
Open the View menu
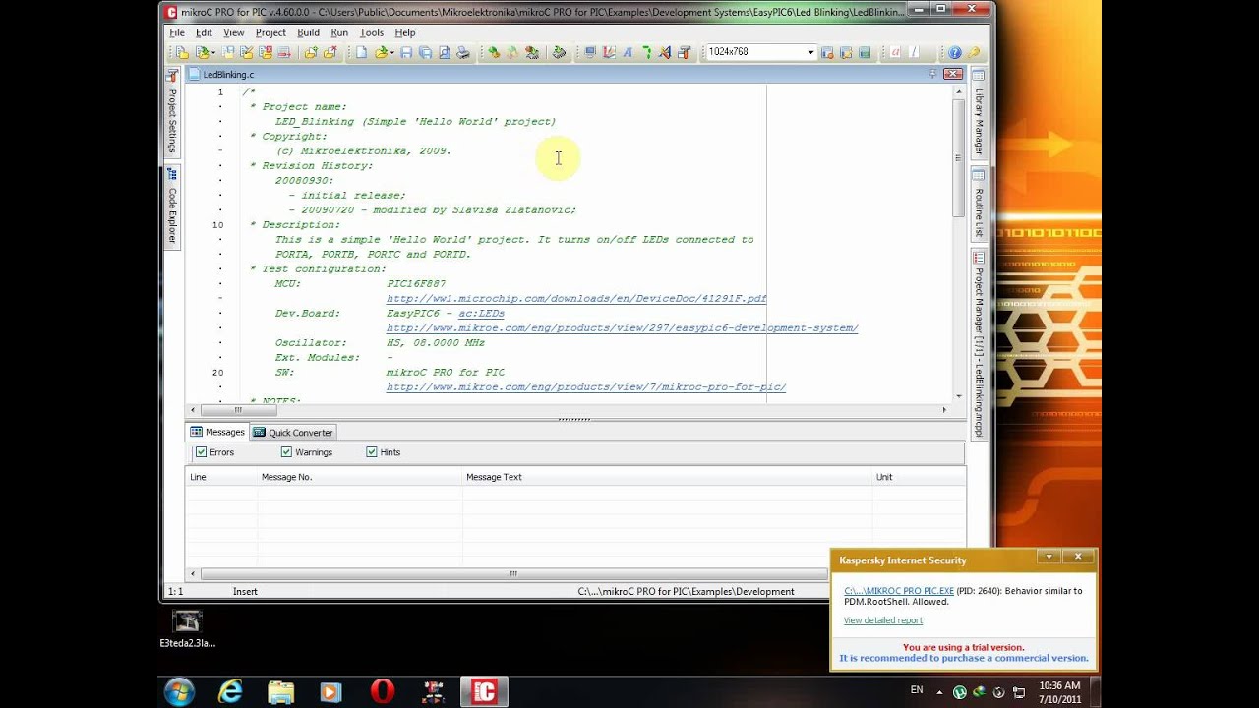pyautogui.click(x=233, y=32)
